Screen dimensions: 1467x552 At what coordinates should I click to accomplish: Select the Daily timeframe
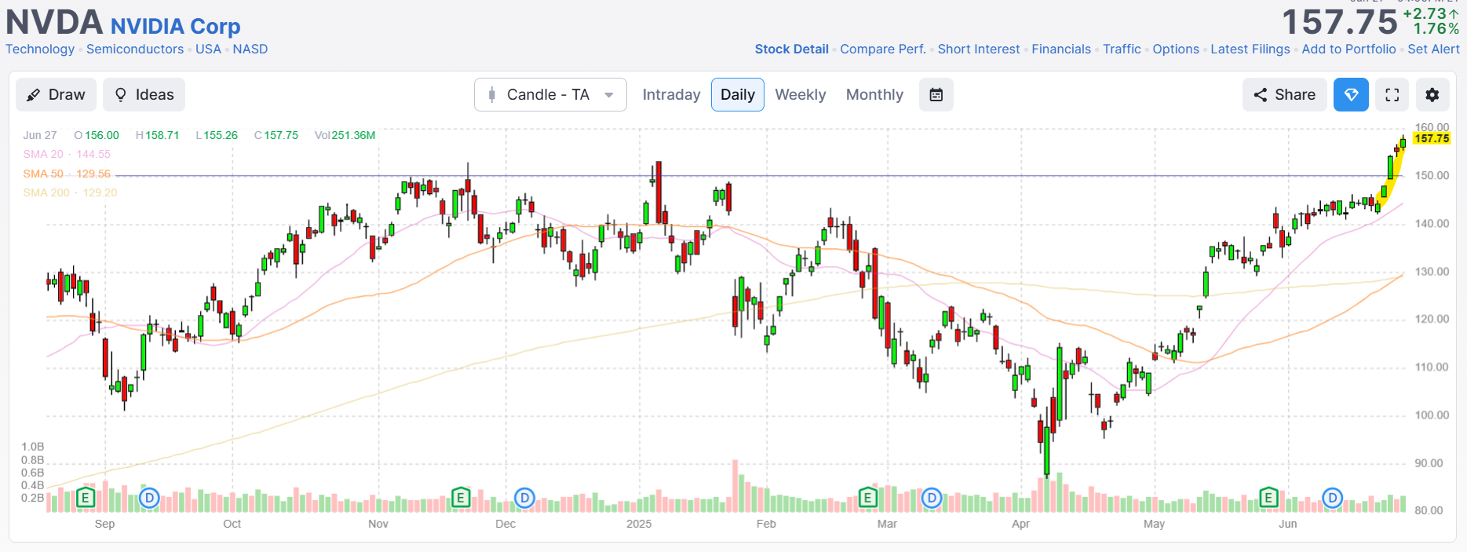point(738,95)
